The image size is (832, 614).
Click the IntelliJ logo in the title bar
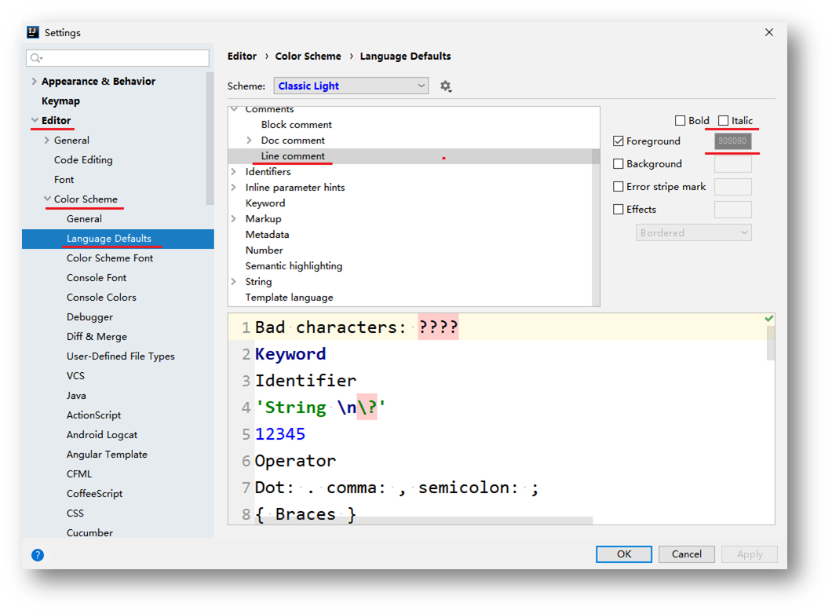pos(33,32)
